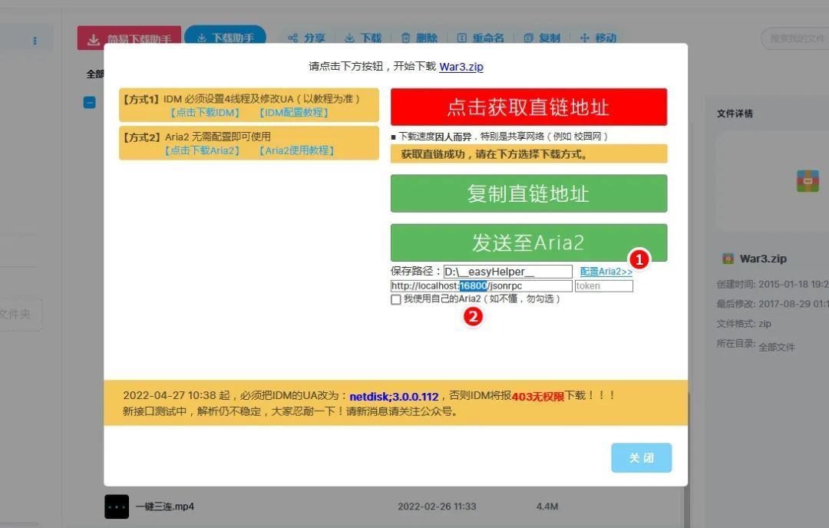Viewport: 829px width, 528px height.
Task: Check the use my own Aria2 checkbox
Action: pyautogui.click(x=395, y=299)
